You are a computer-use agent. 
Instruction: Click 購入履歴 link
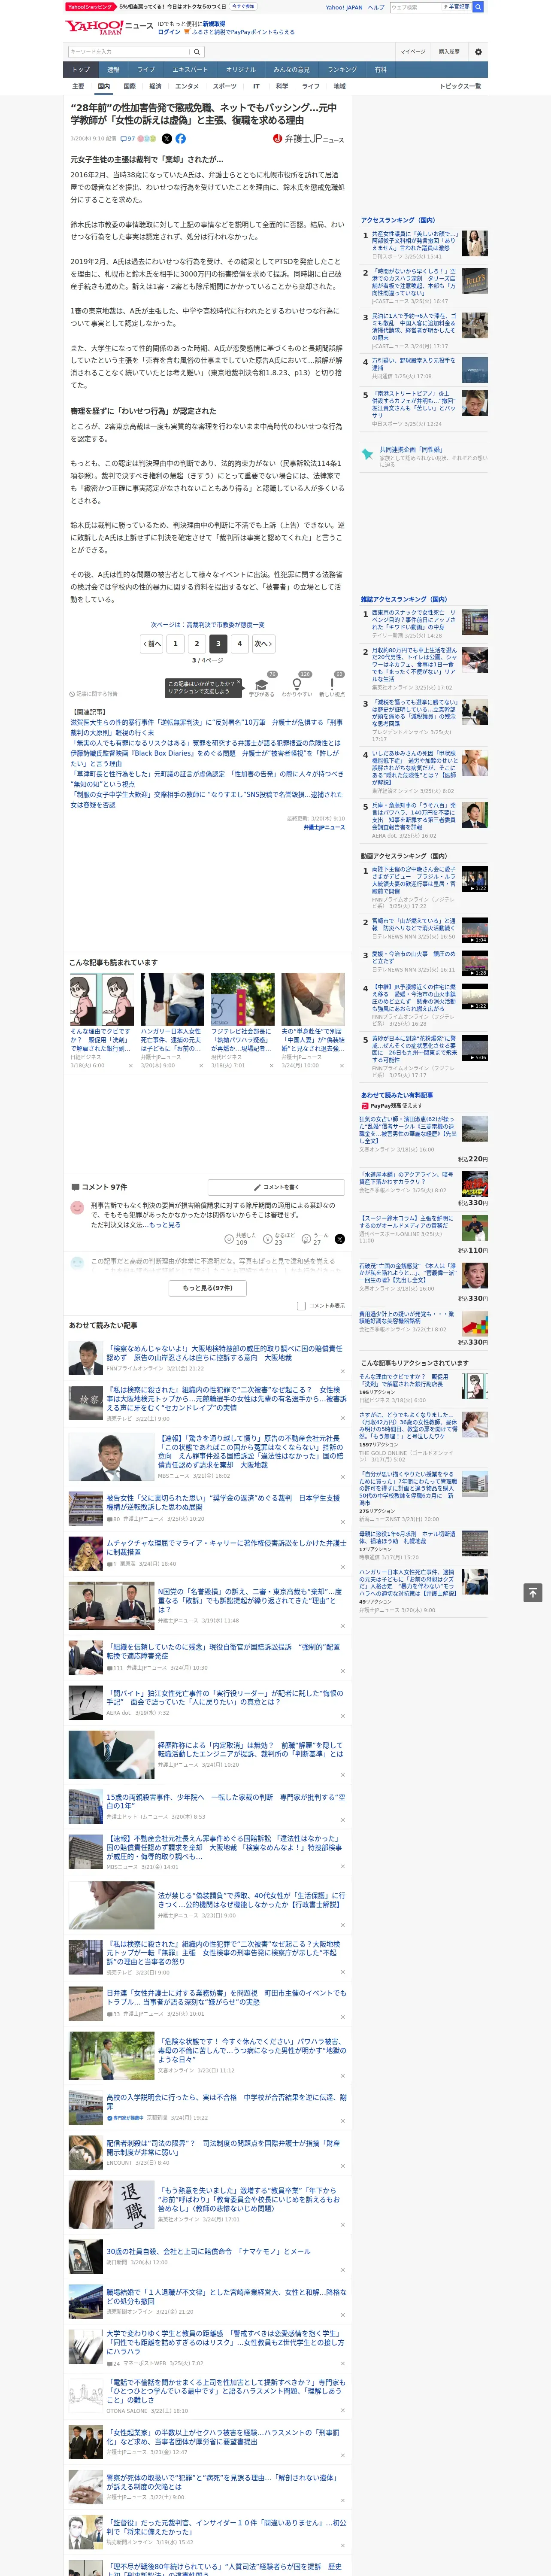coord(449,51)
